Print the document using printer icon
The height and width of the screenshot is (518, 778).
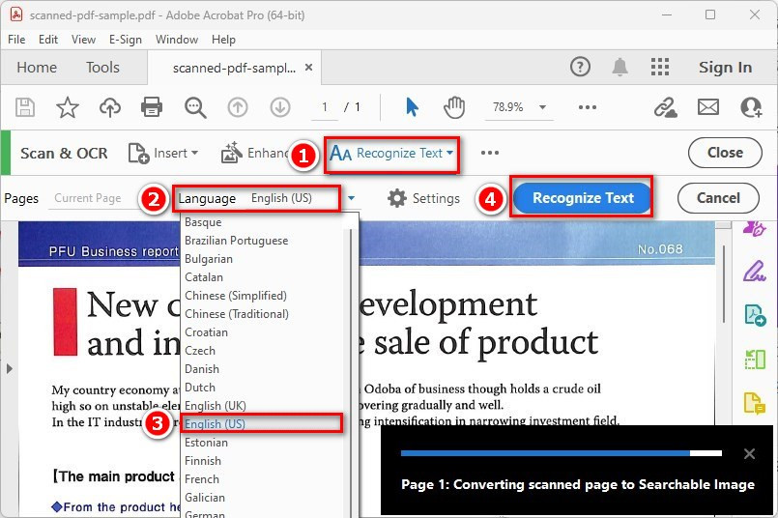[153, 107]
